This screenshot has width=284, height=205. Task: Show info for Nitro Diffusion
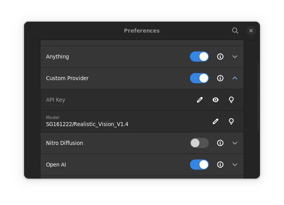click(220, 143)
